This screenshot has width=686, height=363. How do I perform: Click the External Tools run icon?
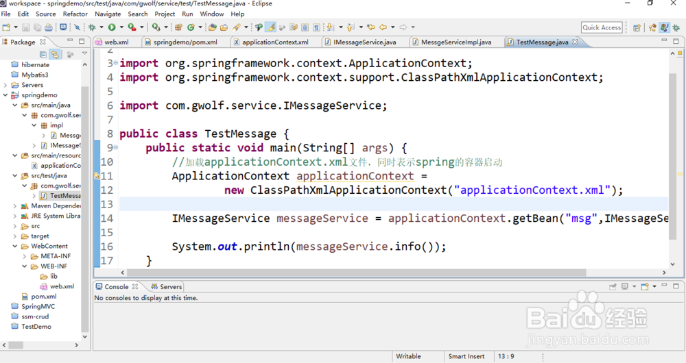(x=156, y=27)
